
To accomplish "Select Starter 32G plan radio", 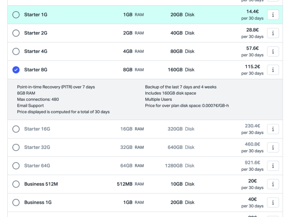I will (16, 147).
